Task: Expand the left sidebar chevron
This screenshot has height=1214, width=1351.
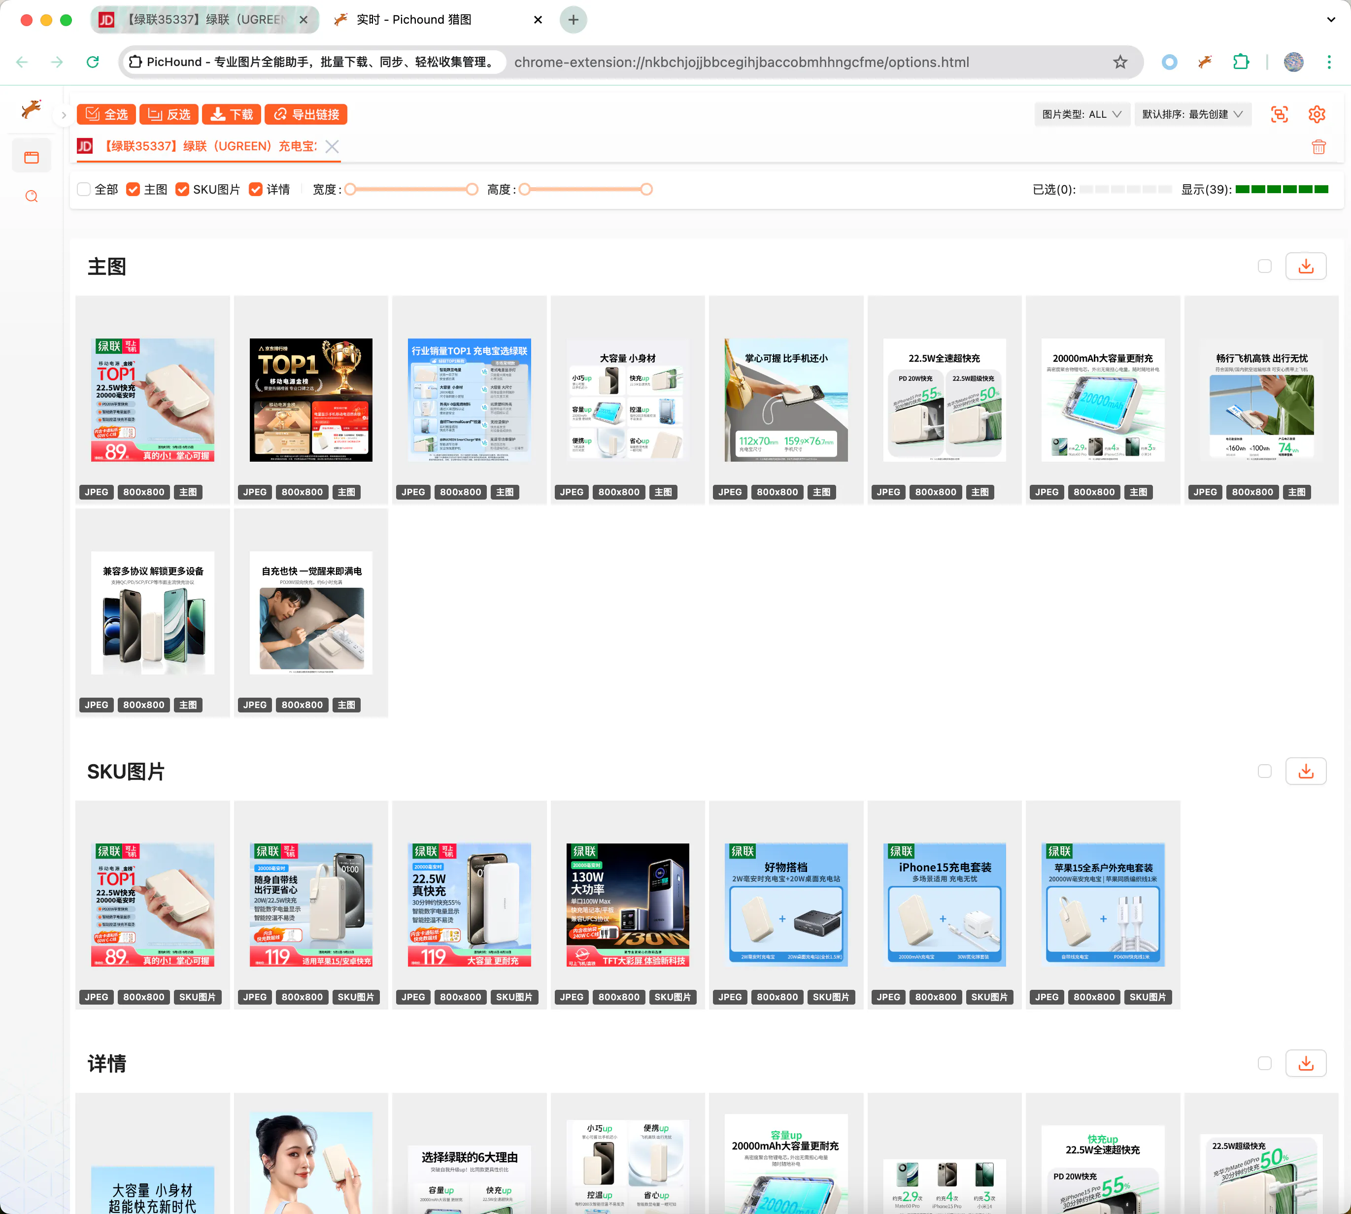Action: point(64,115)
